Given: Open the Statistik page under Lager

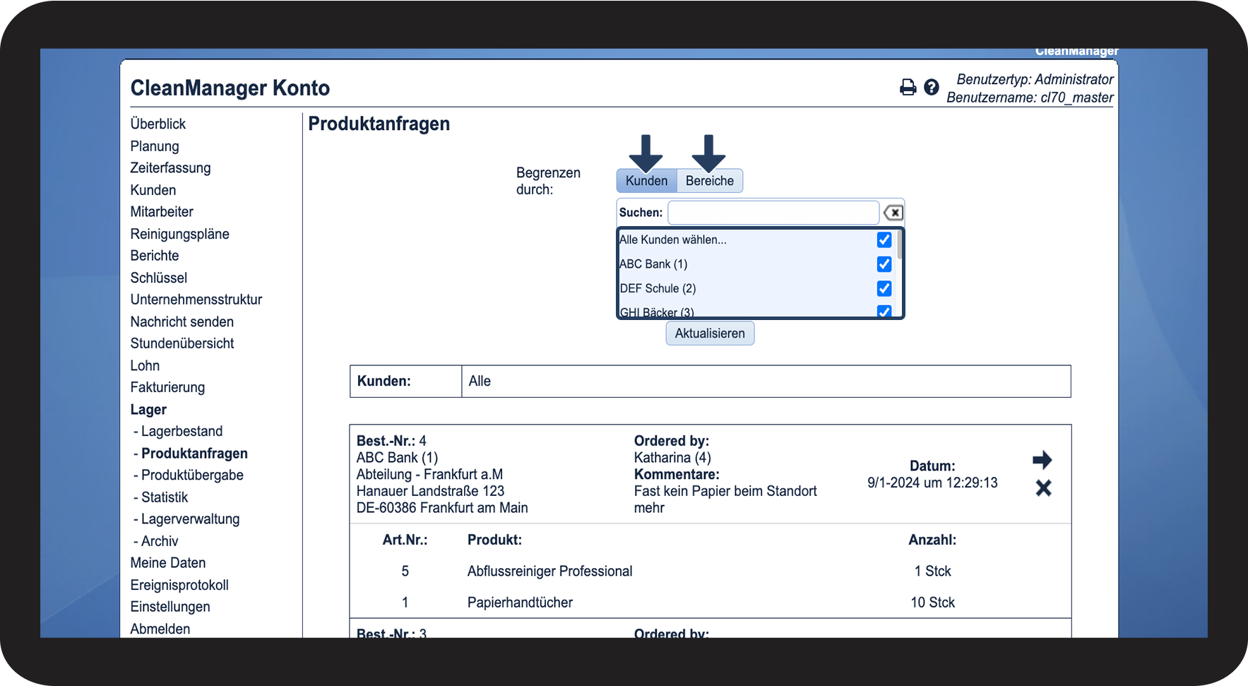Looking at the screenshot, I should (x=165, y=497).
